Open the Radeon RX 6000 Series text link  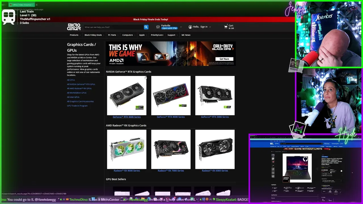(x=215, y=171)
